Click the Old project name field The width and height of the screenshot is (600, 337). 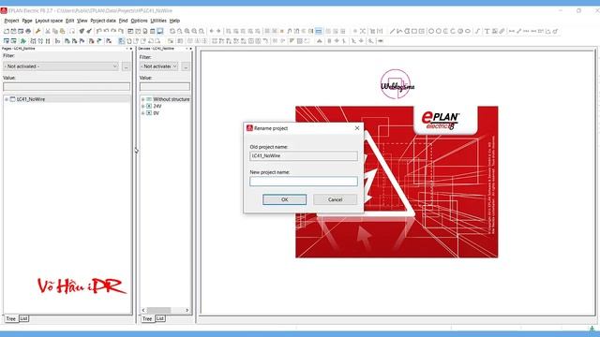pos(304,156)
